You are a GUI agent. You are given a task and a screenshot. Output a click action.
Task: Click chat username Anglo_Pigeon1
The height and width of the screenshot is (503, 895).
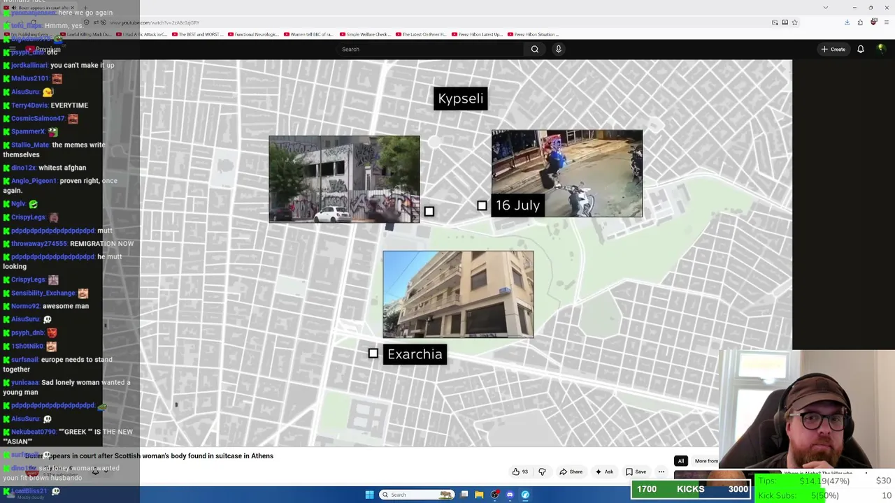[34, 181]
